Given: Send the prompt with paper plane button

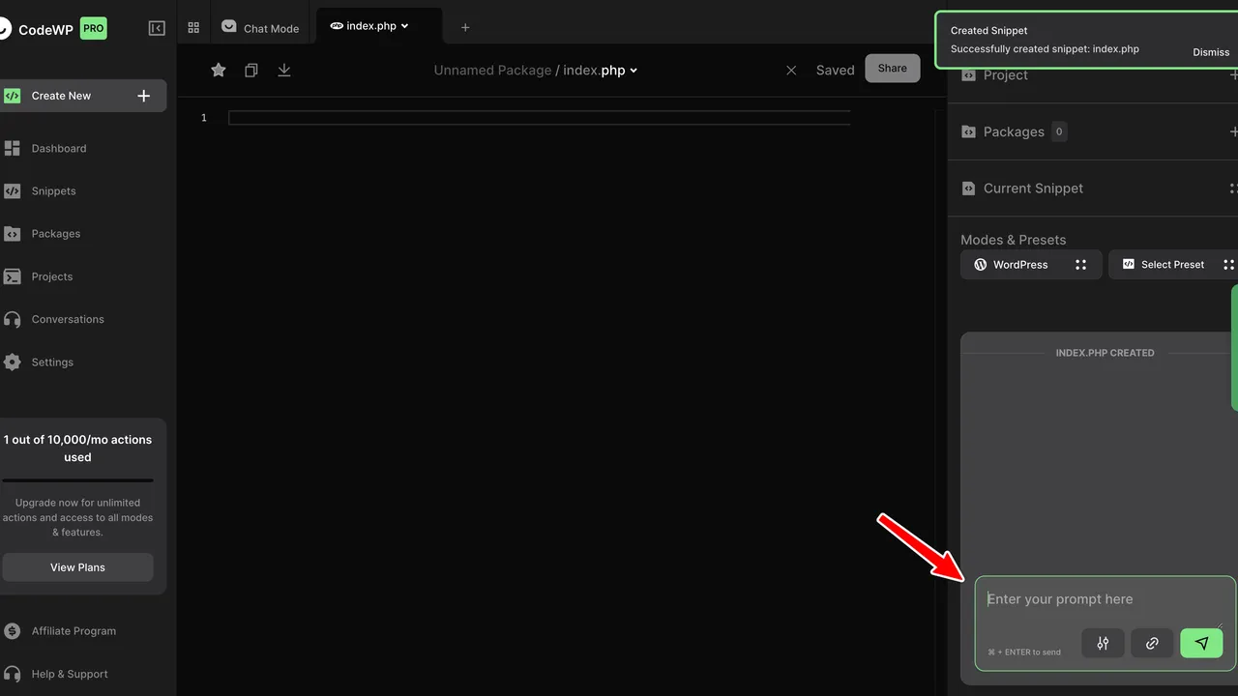Looking at the screenshot, I should click(1201, 643).
